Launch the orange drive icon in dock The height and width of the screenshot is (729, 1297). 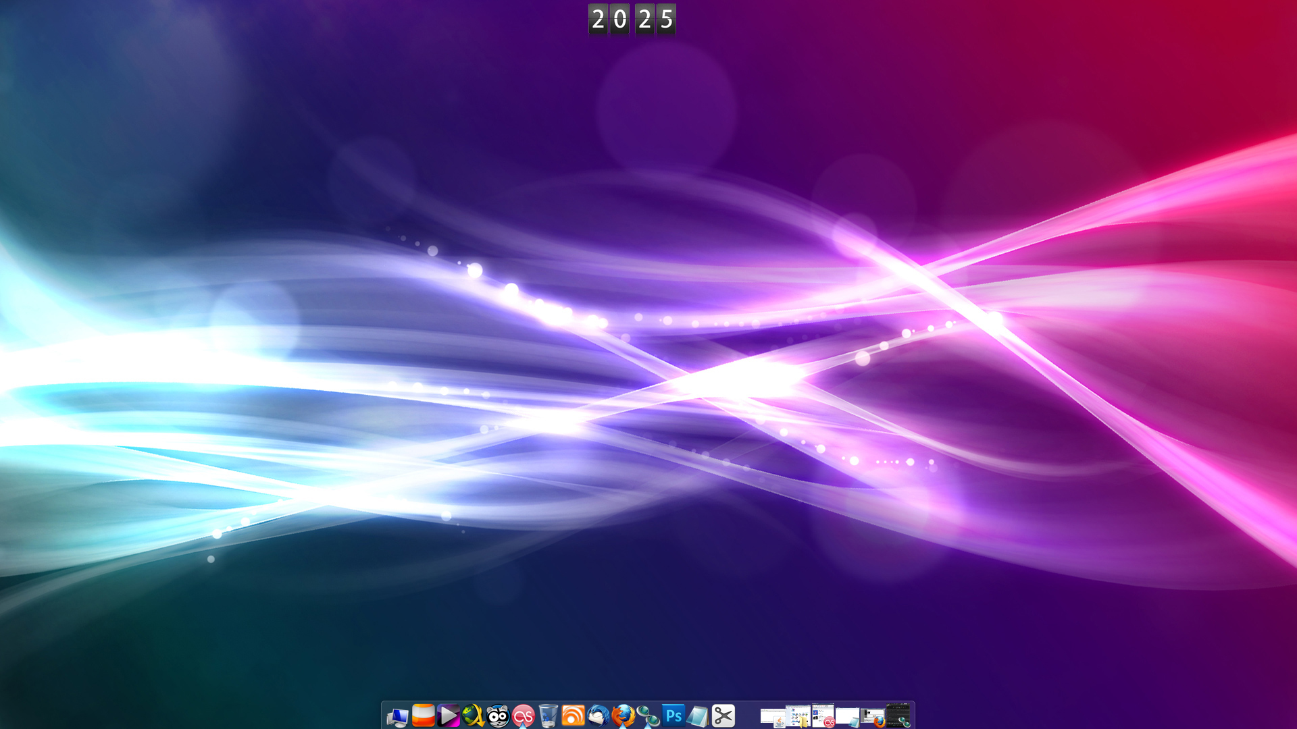(424, 715)
